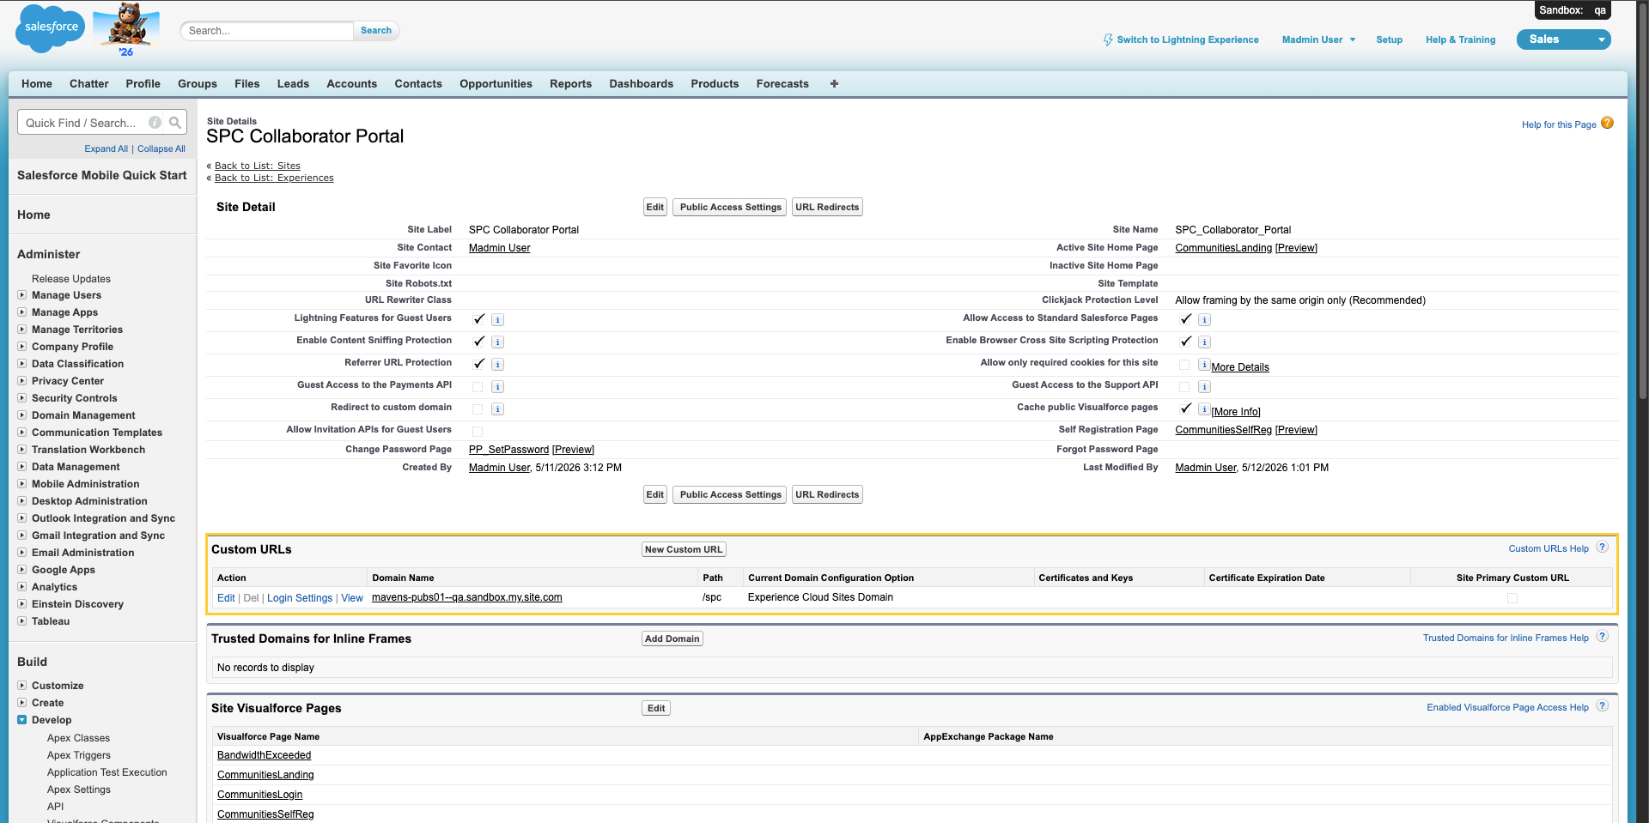Click the Collapse All link in sidebar
The height and width of the screenshot is (823, 1649).
161,148
